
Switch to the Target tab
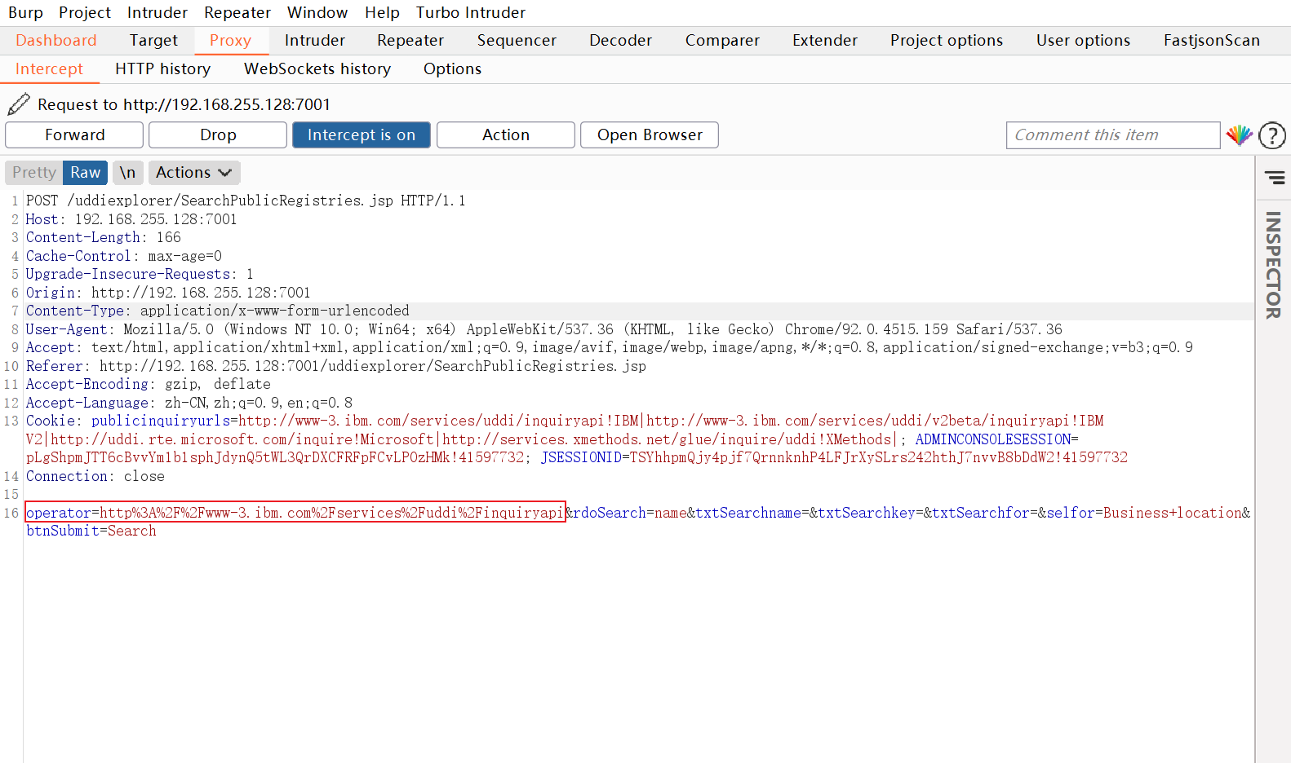coord(153,41)
